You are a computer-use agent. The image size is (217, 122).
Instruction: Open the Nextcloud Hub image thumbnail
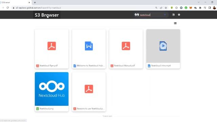click(x=52, y=89)
